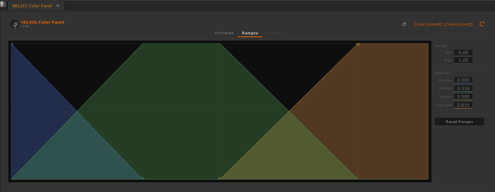Click the panel corner icon at top-left

[3, 4]
